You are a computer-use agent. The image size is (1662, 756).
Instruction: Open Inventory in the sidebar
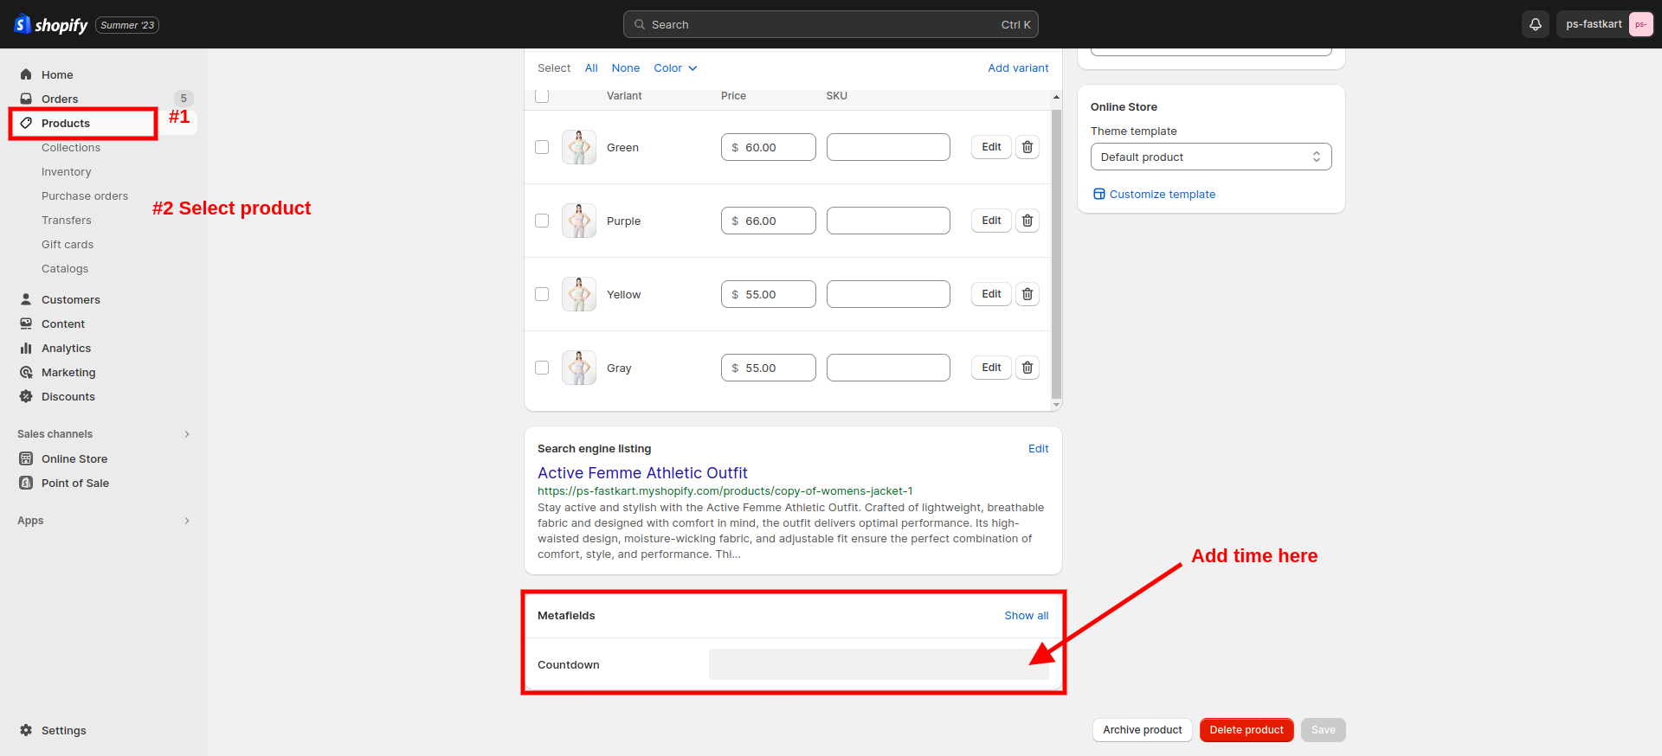(66, 172)
